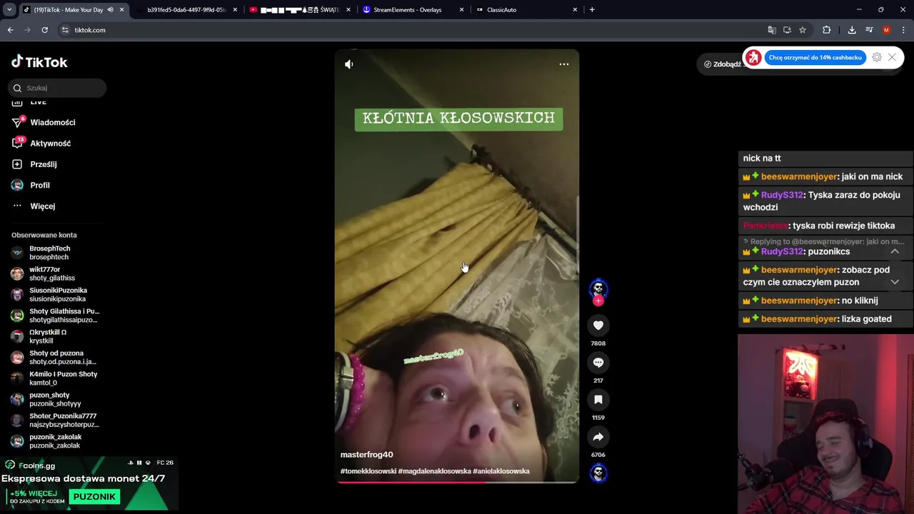Like the video with the heart icon
Viewport: 914px width, 514px height.
pyautogui.click(x=598, y=326)
